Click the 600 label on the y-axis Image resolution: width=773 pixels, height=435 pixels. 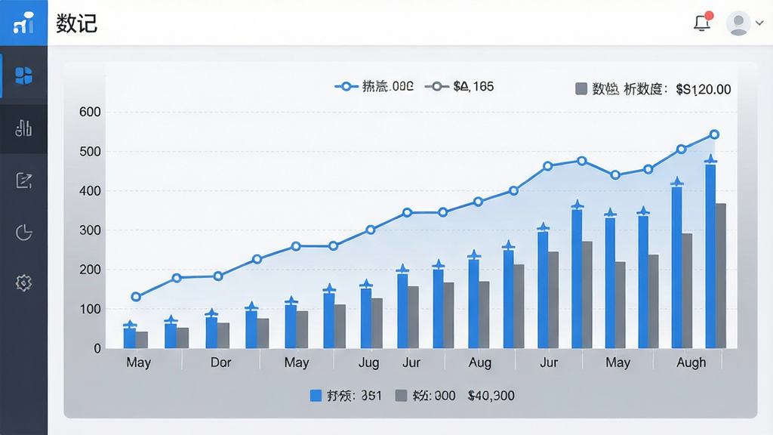(x=90, y=112)
